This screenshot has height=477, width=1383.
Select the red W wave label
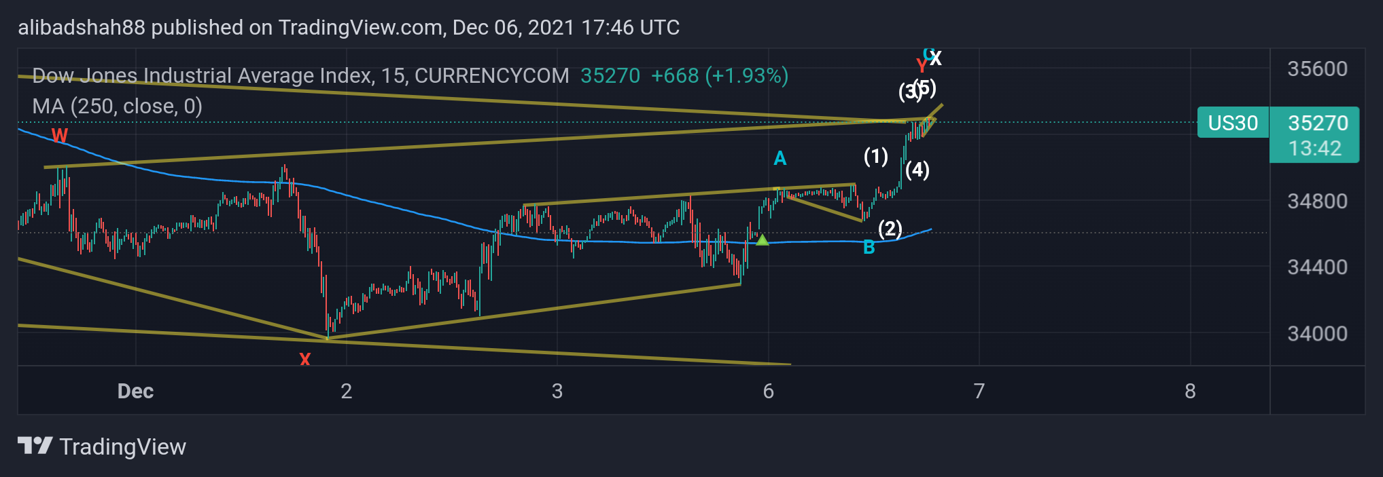[60, 135]
